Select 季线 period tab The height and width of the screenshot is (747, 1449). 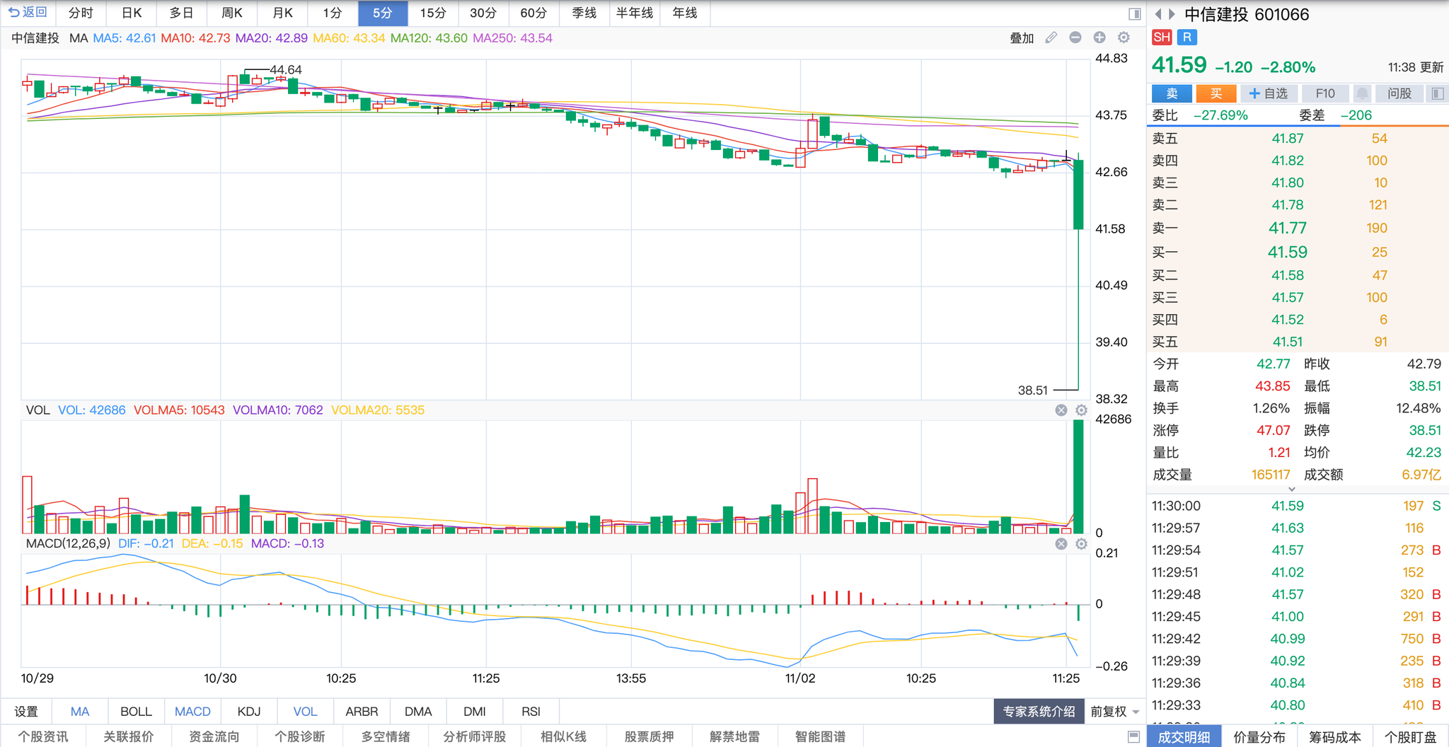[584, 13]
